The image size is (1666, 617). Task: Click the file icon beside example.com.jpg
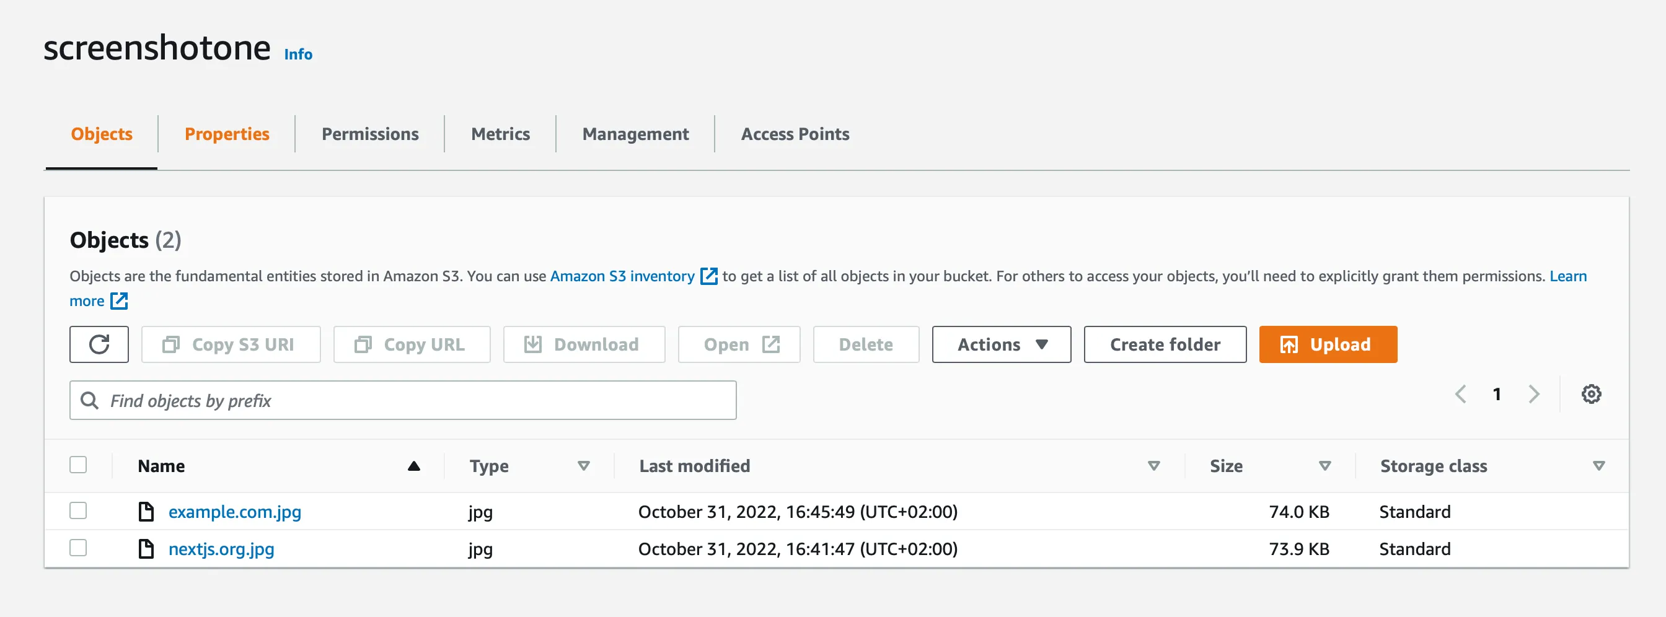click(x=146, y=512)
